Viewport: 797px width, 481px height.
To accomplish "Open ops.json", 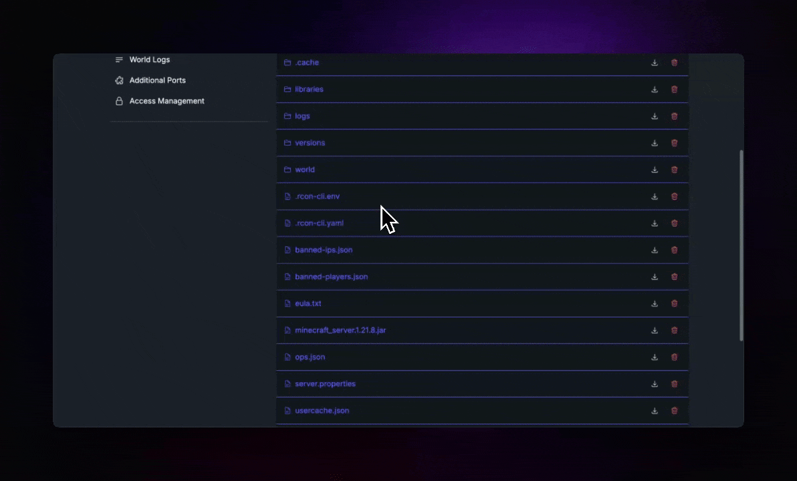I will pyautogui.click(x=310, y=357).
